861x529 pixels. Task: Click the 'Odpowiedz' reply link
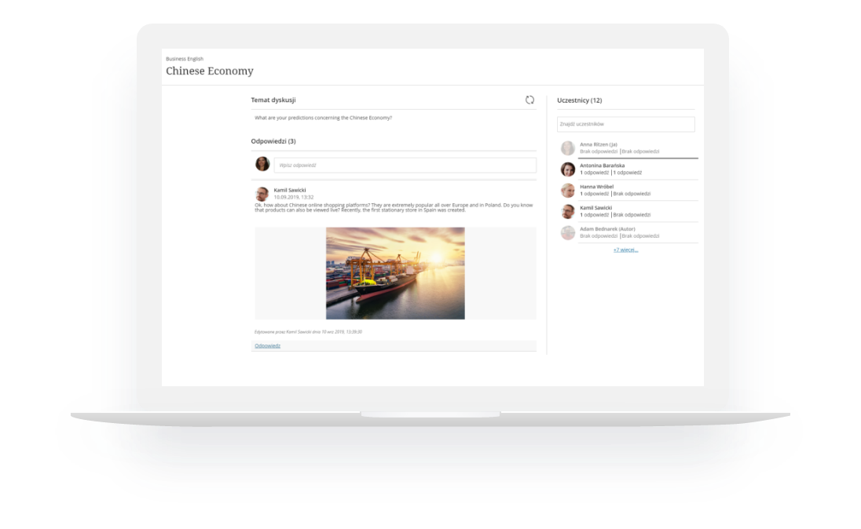(267, 345)
